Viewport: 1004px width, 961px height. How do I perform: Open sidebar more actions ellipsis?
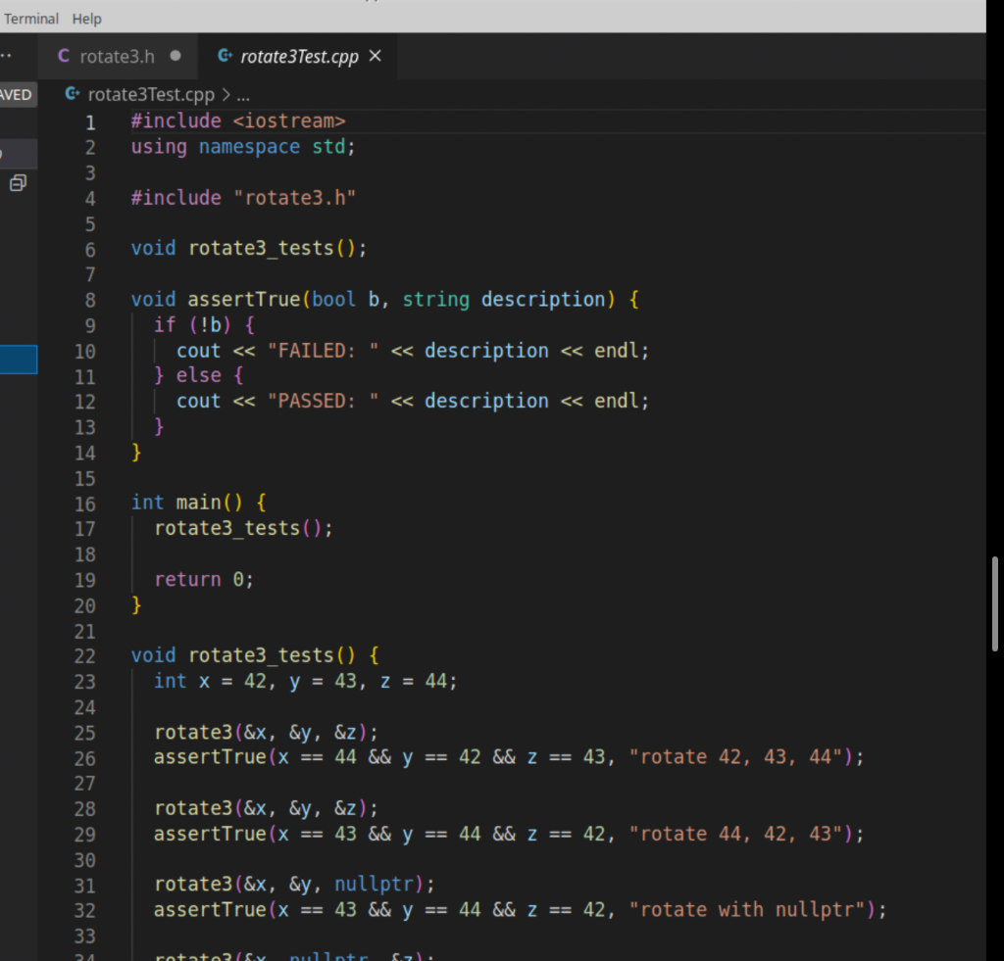click(8, 57)
